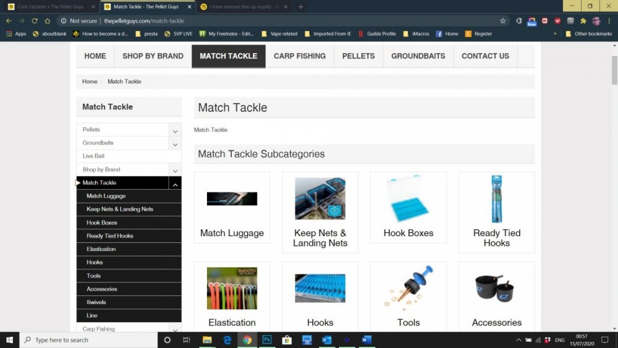The image size is (618, 348).
Task: Go to browser home page icon
Action: pos(48,21)
